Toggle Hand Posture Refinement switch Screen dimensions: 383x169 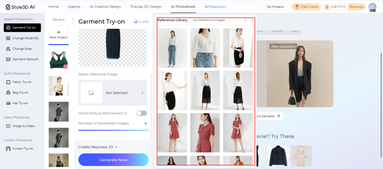point(142,113)
